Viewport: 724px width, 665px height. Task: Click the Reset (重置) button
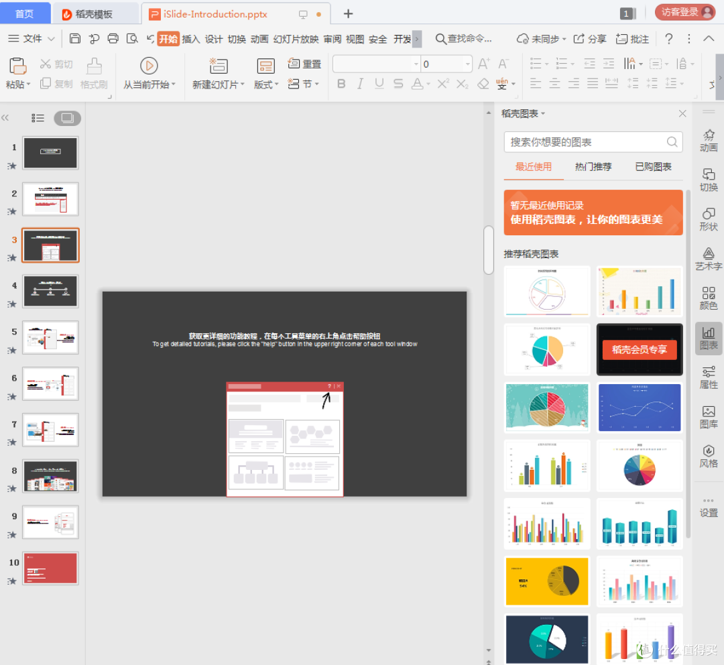point(304,64)
